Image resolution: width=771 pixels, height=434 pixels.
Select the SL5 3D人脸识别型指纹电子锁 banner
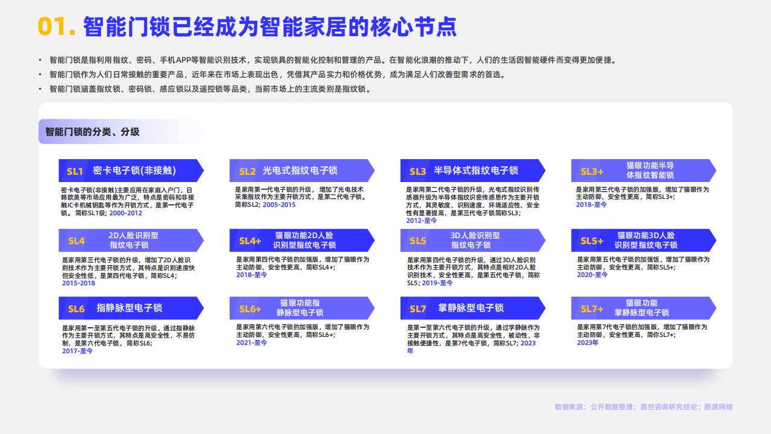(x=472, y=241)
